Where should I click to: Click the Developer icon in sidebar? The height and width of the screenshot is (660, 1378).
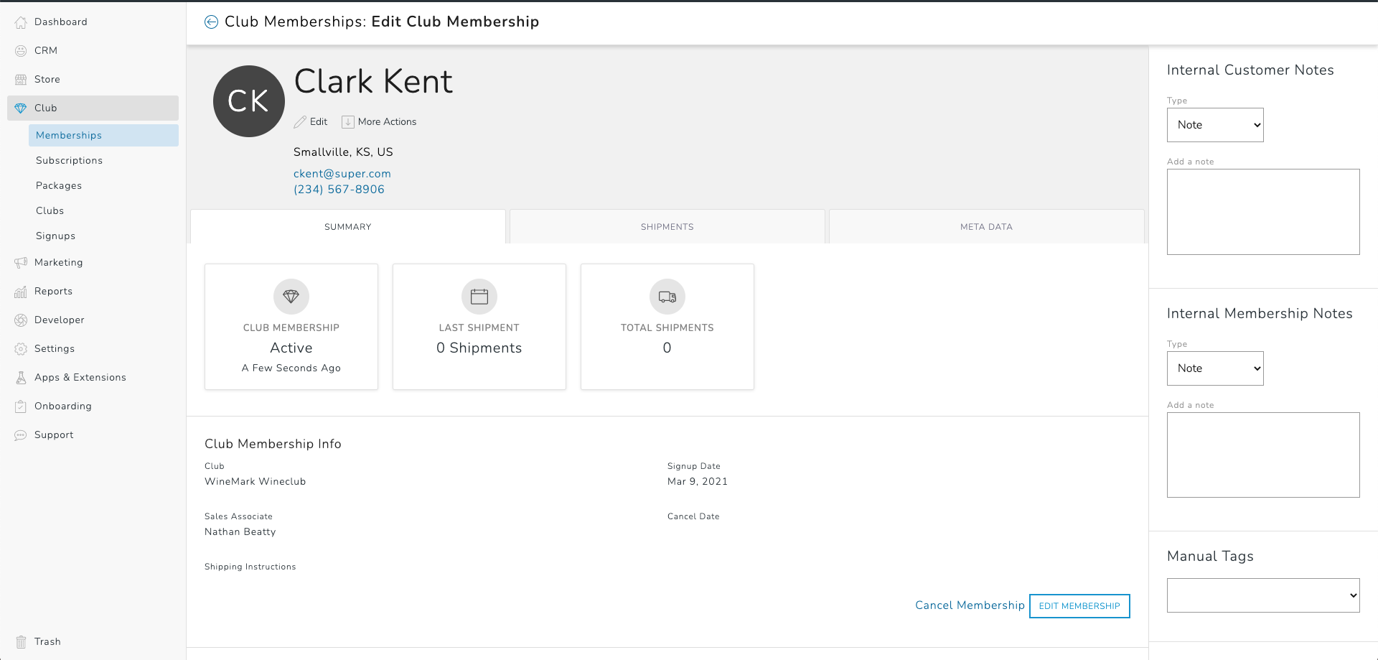(x=21, y=320)
